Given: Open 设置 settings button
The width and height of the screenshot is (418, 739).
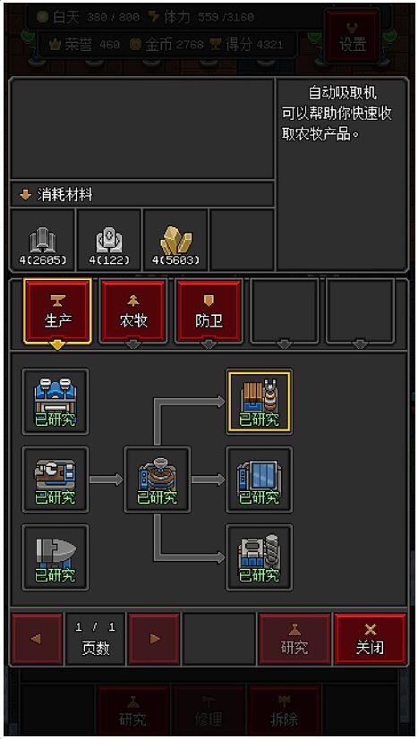Looking at the screenshot, I should pyautogui.click(x=353, y=36).
